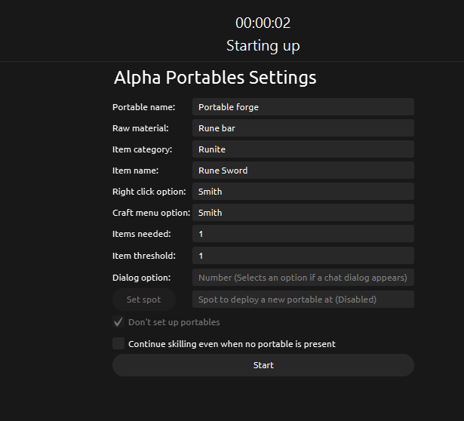The width and height of the screenshot is (464, 421).
Task: Click the Right click option field
Action: 303,192
